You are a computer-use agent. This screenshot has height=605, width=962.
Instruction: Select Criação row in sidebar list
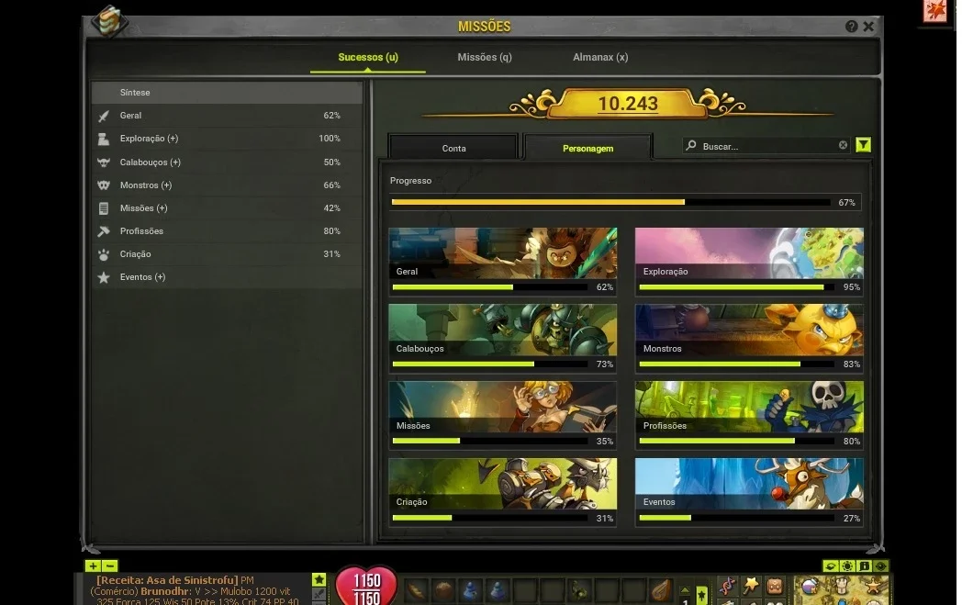click(227, 254)
